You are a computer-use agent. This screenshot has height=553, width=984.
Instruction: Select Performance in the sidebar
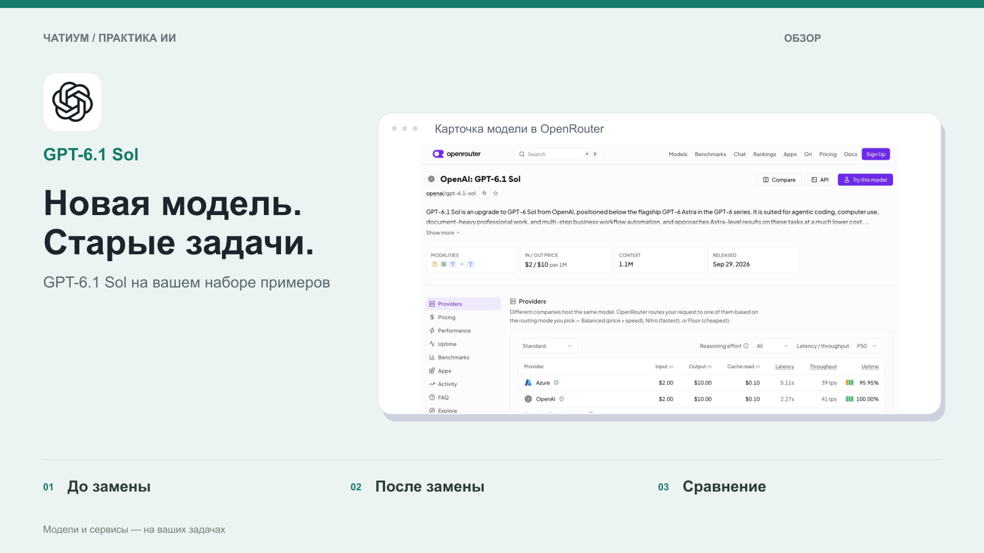[464, 331]
